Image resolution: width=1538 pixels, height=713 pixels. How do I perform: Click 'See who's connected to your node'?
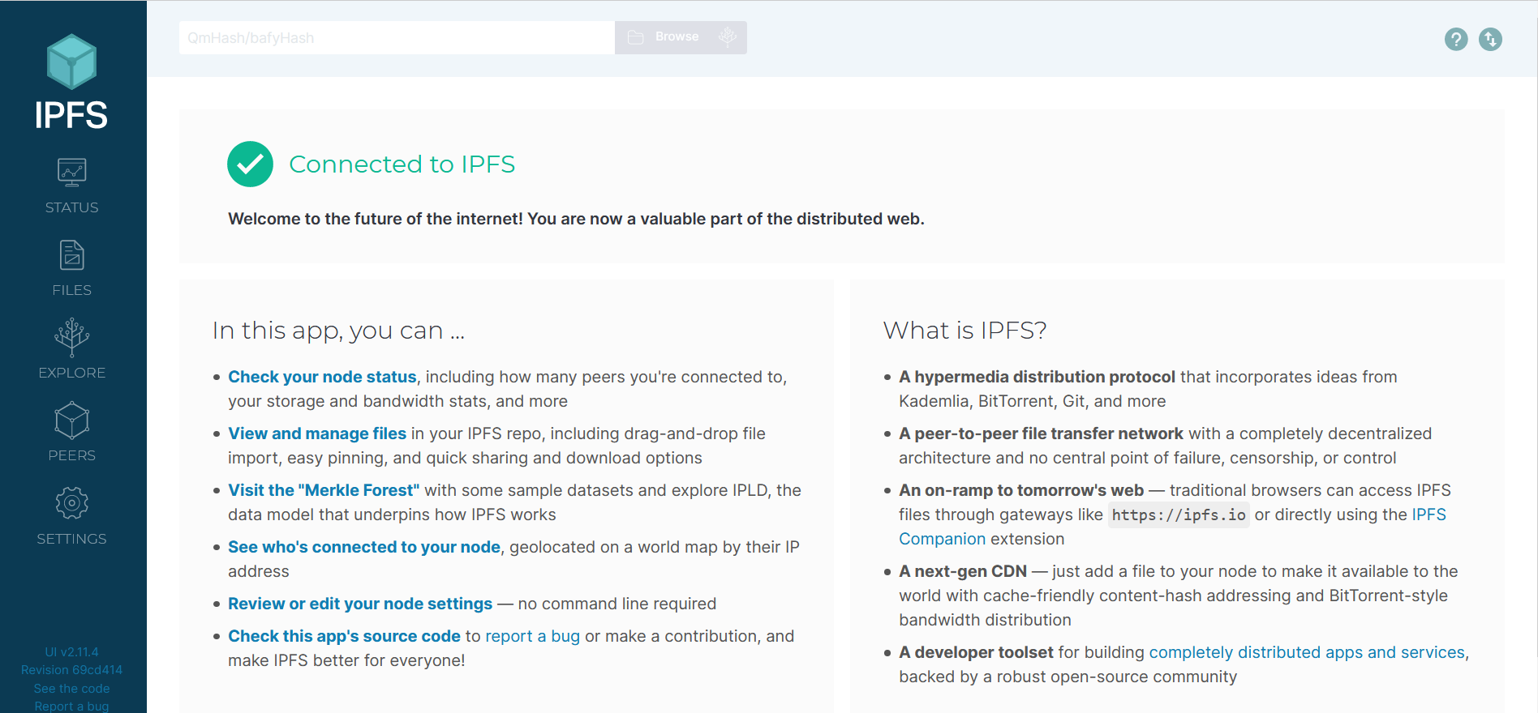pyautogui.click(x=363, y=547)
